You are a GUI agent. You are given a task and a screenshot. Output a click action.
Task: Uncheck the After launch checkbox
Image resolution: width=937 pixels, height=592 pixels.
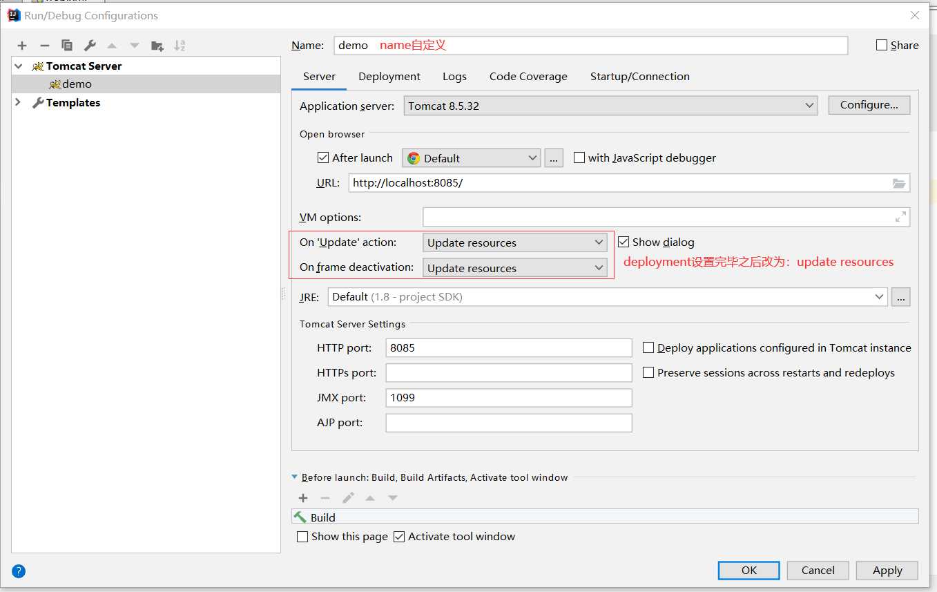(x=323, y=157)
